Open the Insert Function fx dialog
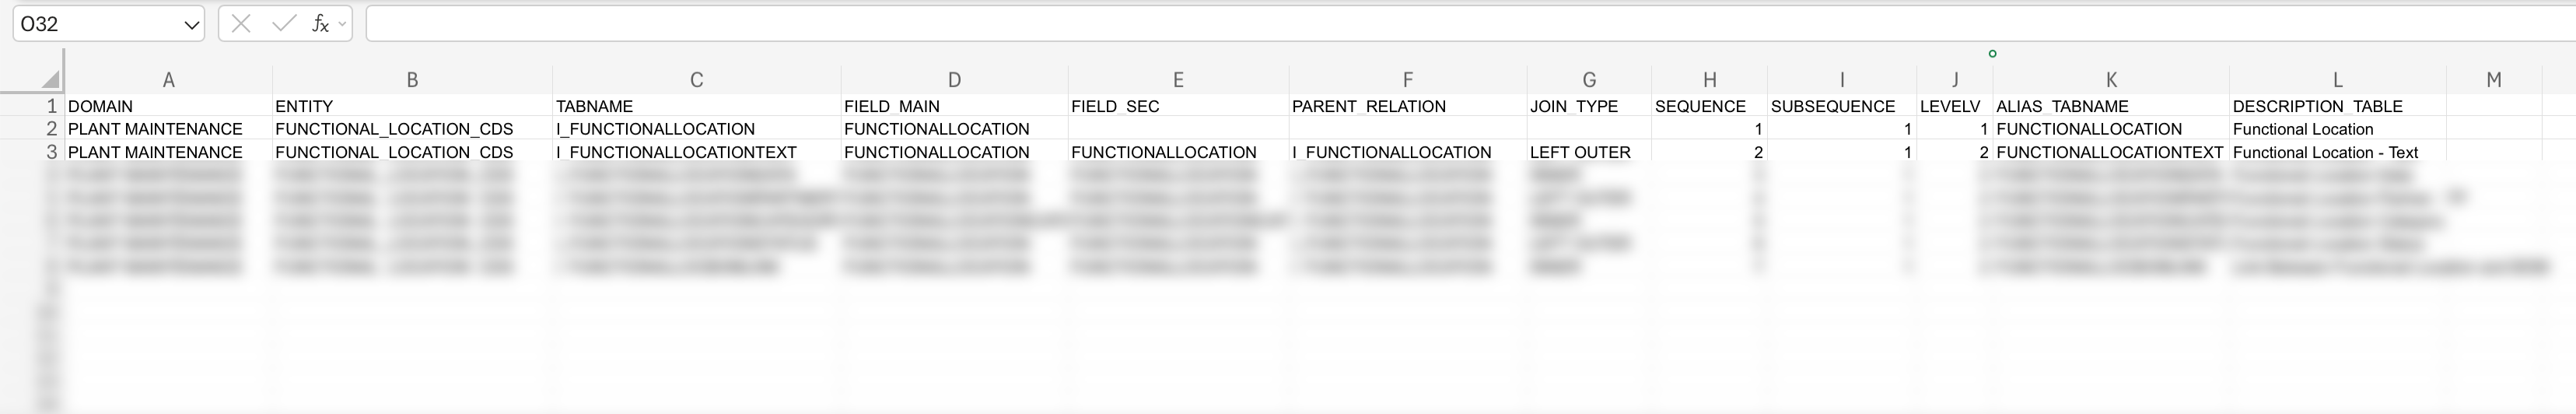 [320, 24]
